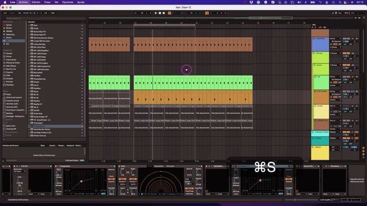Select MicroShift in plug-in list

click(38, 73)
